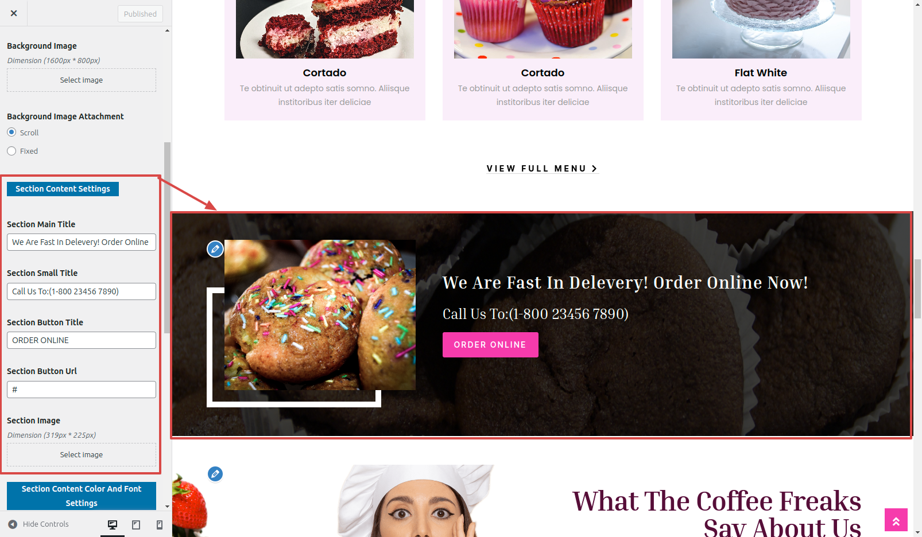
Task: Switch to mobile preview device icon
Action: coord(160,524)
